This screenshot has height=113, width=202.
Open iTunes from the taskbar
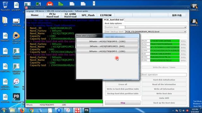tap(68, 110)
